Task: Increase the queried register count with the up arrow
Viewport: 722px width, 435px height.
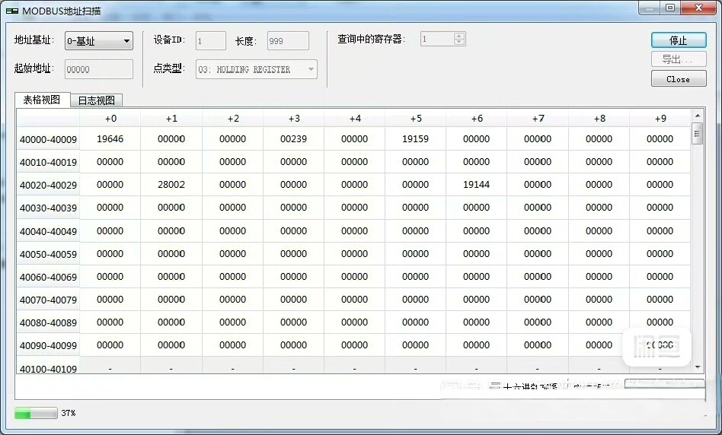Action: (x=458, y=35)
